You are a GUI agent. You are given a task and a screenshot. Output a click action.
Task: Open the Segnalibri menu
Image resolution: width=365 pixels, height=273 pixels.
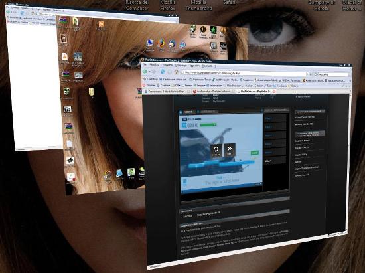coord(194,66)
